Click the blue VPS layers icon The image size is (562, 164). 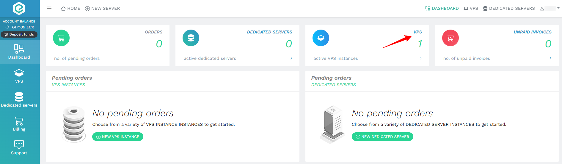pyautogui.click(x=321, y=38)
